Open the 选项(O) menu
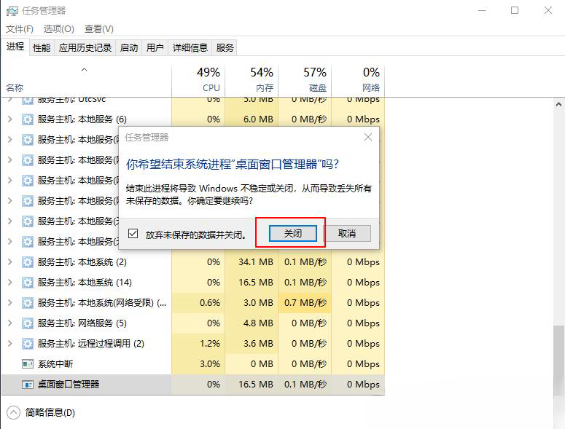 (x=59, y=29)
